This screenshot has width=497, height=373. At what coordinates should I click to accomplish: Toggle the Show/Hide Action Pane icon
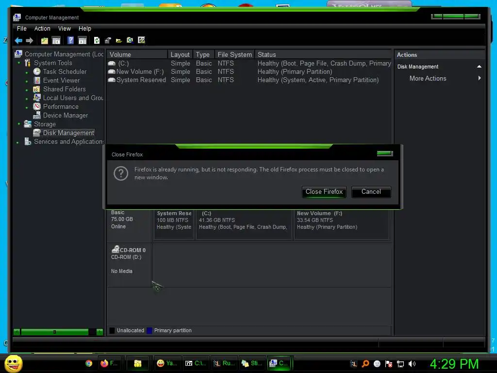[x=83, y=40]
